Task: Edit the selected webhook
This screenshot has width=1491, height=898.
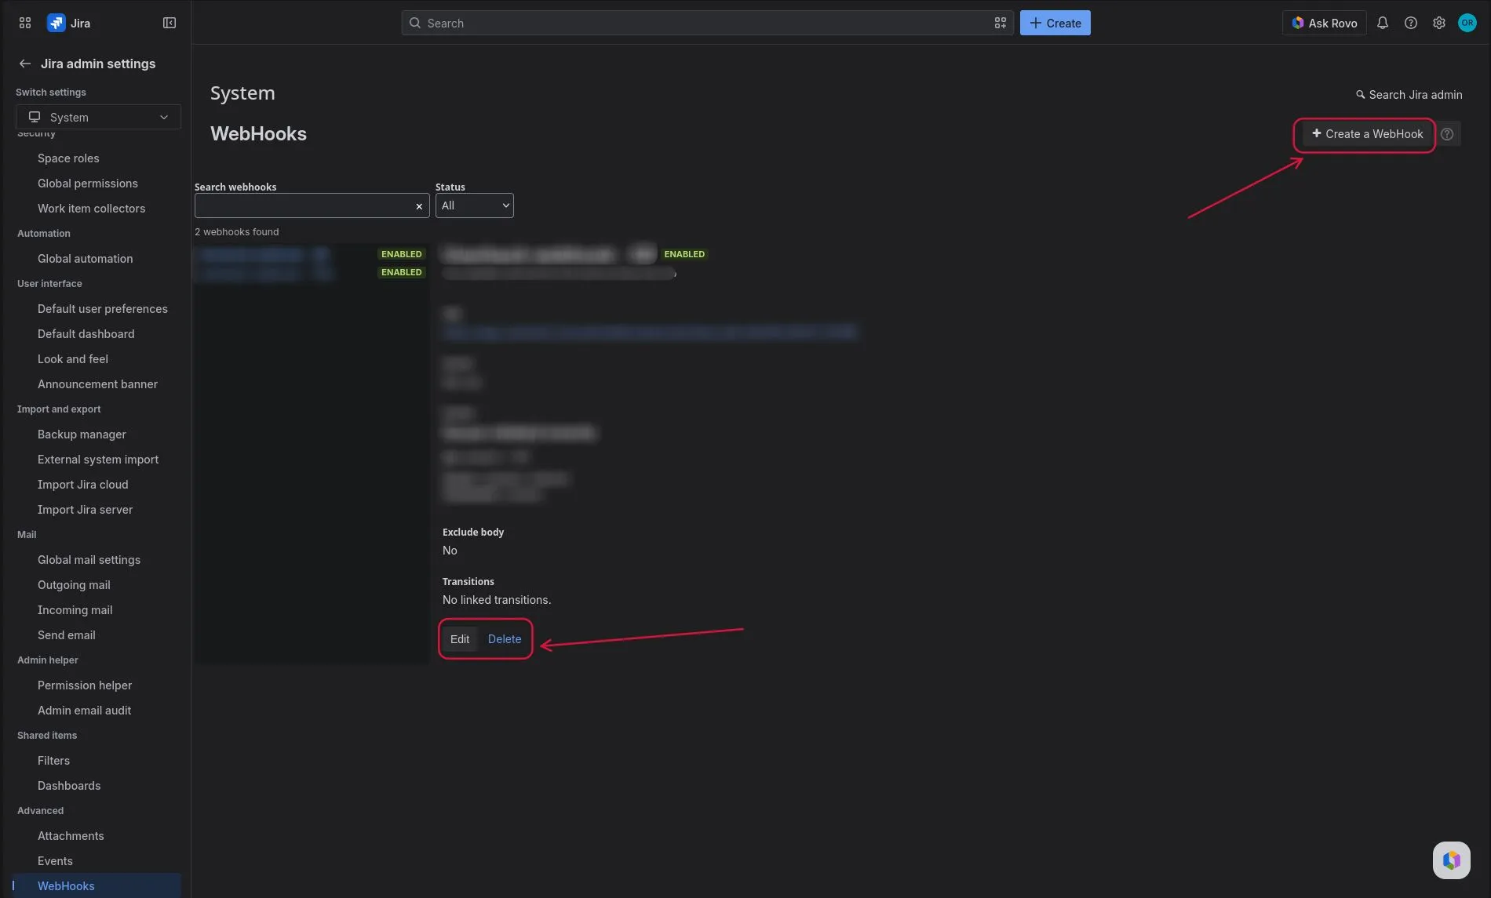Action: [x=460, y=639]
